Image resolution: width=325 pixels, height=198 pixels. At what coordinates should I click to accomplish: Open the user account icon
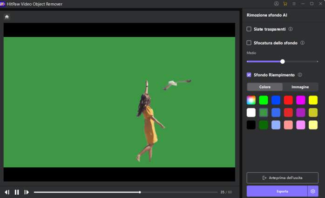click(276, 4)
